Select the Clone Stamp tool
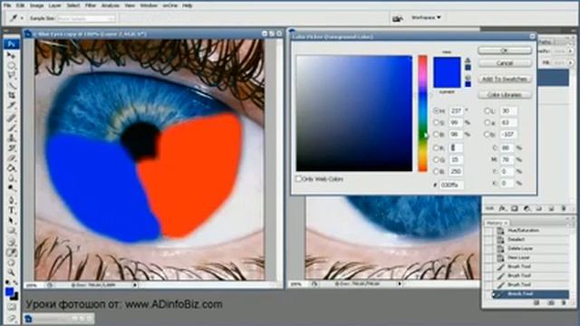This screenshot has width=580, height=326. tap(12, 139)
